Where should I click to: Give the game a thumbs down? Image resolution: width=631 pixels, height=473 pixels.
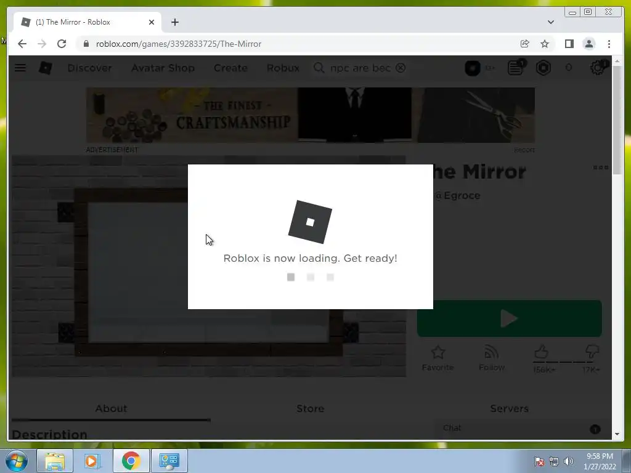click(592, 353)
